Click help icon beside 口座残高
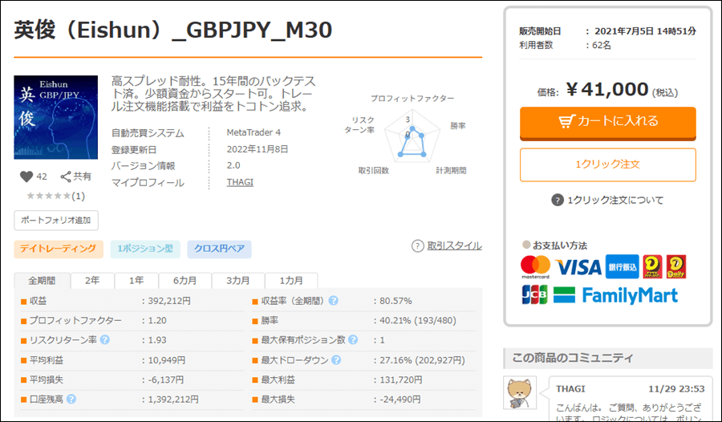 pos(71,399)
